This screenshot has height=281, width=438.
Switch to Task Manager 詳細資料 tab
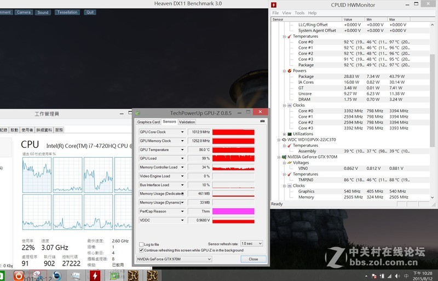click(x=44, y=130)
